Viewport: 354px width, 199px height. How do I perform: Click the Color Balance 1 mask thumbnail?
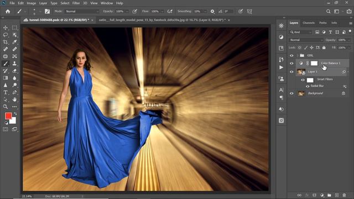pos(314,64)
